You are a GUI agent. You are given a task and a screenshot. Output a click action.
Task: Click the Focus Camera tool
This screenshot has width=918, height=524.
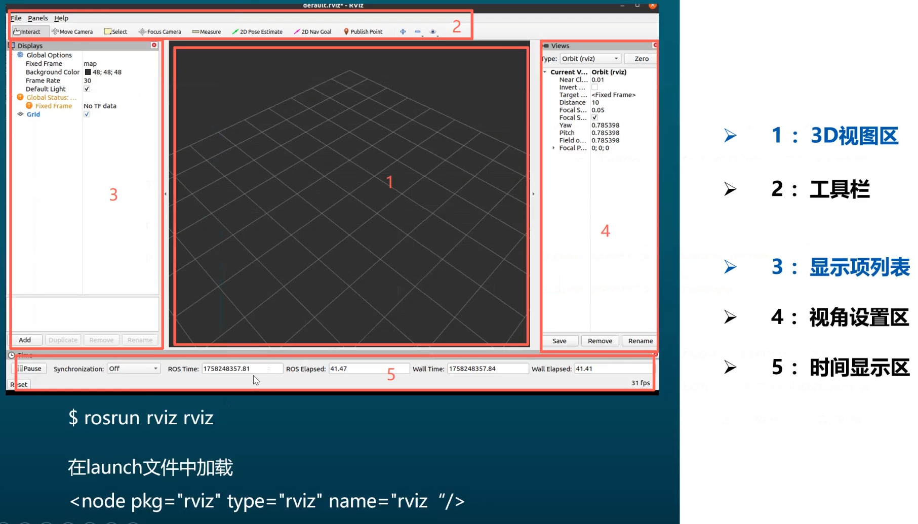[159, 31]
